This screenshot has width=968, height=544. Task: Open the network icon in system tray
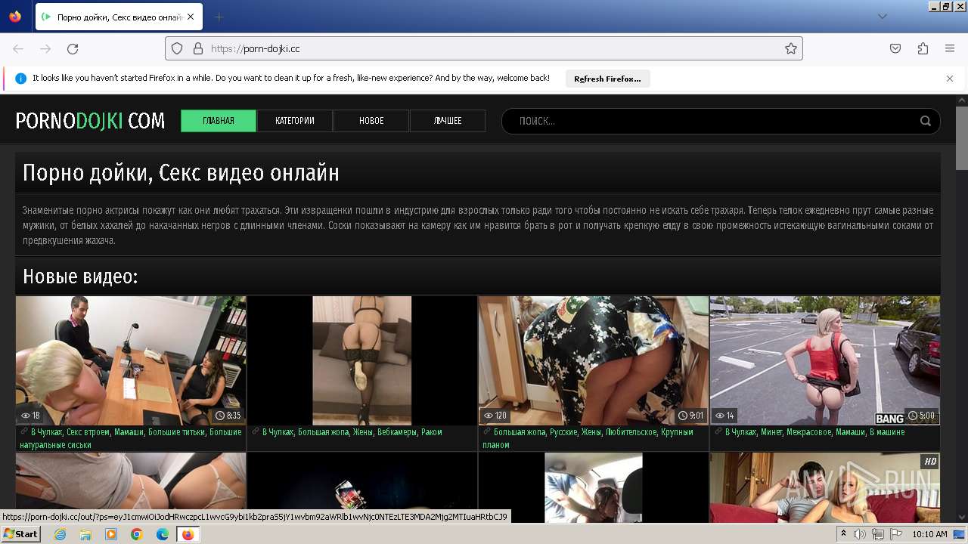pyautogui.click(x=877, y=534)
